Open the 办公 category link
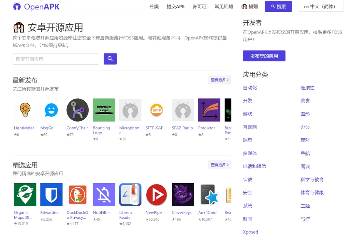This screenshot has height=237, width=352. pyautogui.click(x=305, y=127)
